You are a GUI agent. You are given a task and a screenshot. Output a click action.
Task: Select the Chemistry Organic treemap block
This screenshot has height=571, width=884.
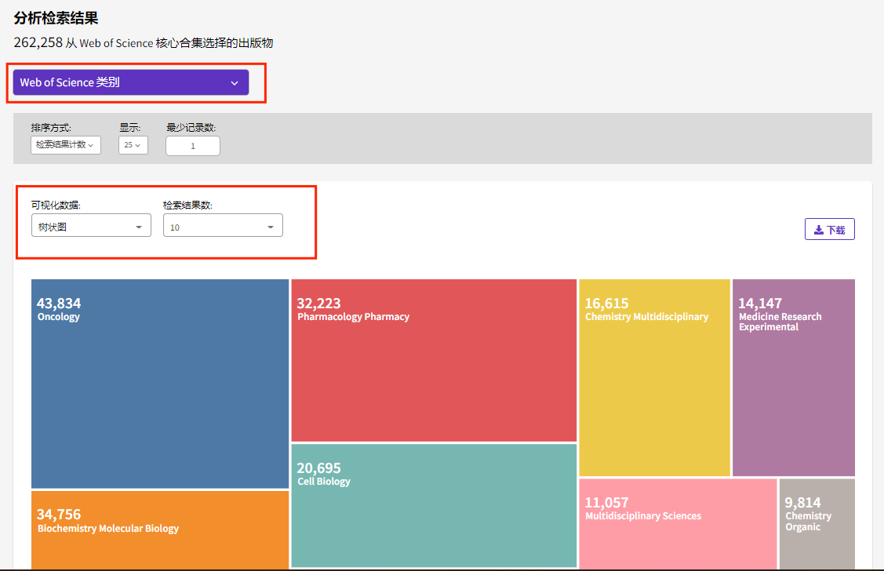[817, 524]
